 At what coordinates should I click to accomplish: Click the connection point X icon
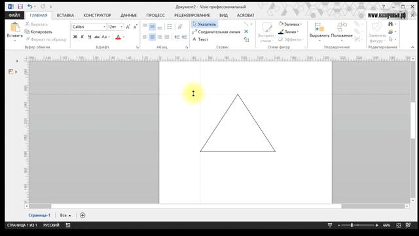tap(246, 31)
